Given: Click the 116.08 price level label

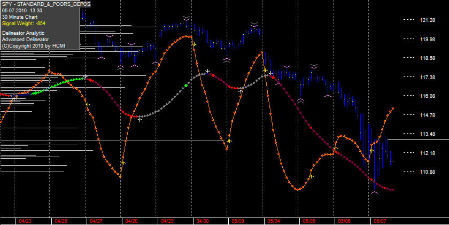Looking at the screenshot, I should click(x=428, y=96).
